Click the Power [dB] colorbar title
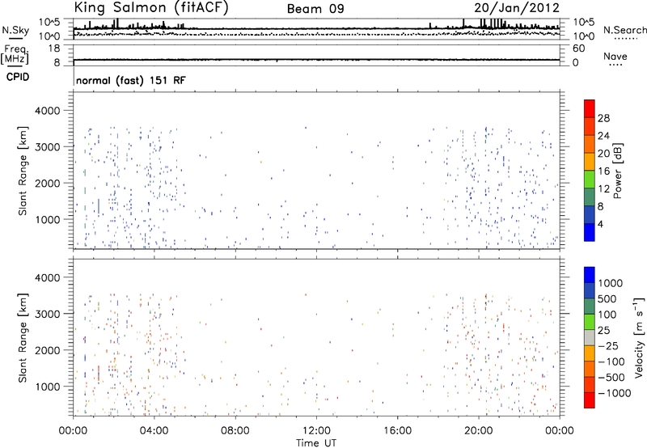Viewport: 647px width, 448px height. [617, 171]
